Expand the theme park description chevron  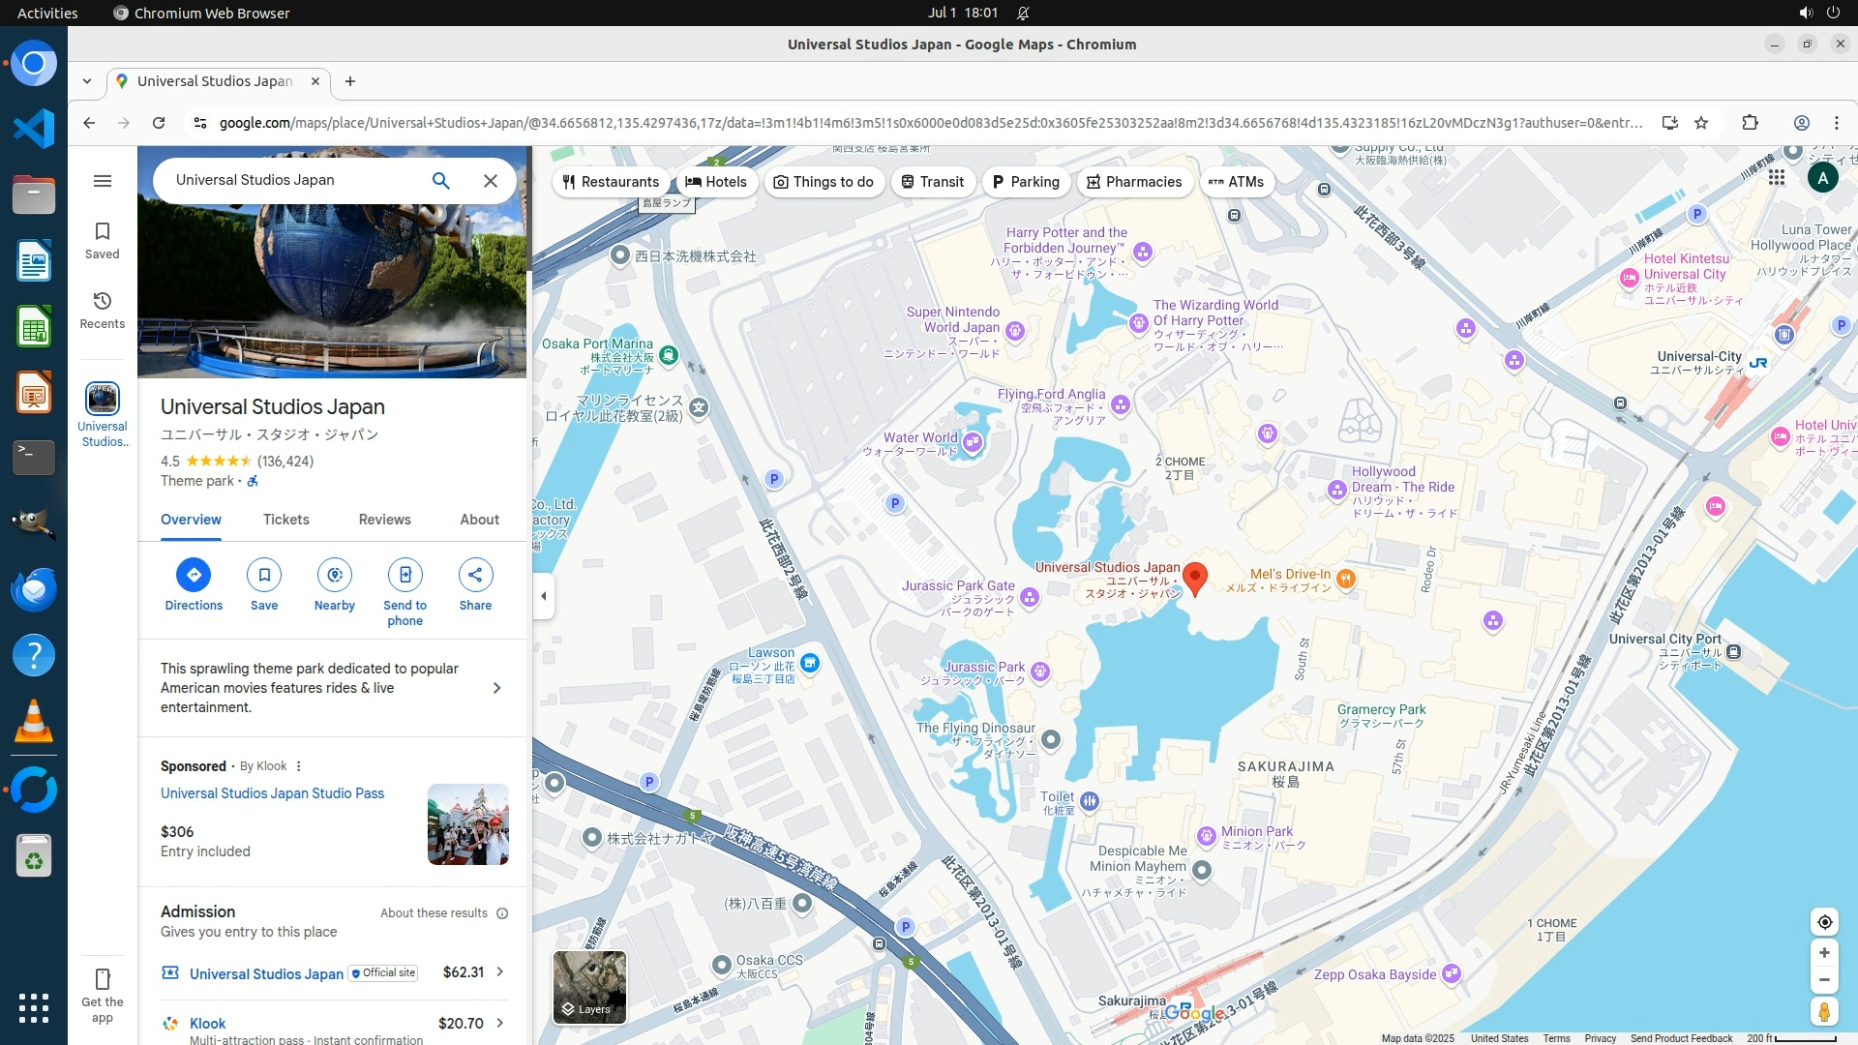496,688
